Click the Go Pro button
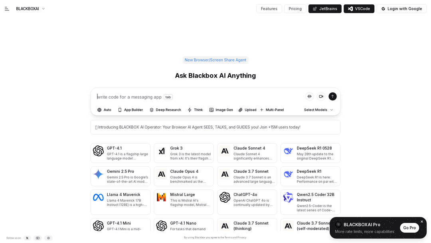The height and width of the screenshot is (243, 431). coord(409,227)
